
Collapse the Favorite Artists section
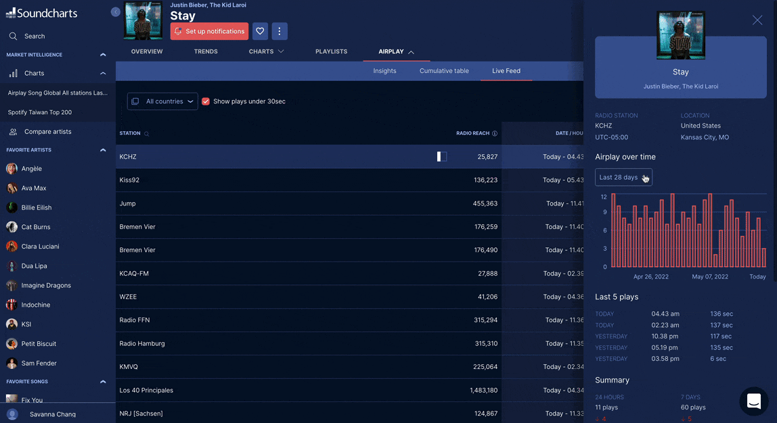[103, 150]
